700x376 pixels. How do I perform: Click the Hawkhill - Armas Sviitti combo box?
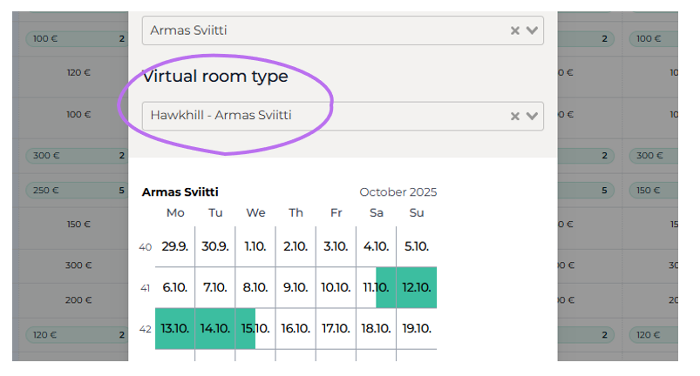323,116
